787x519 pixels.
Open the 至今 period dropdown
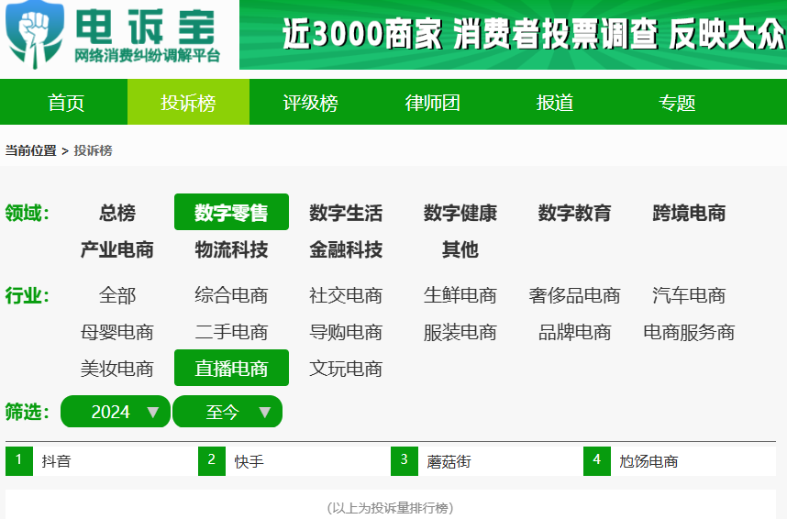click(227, 412)
